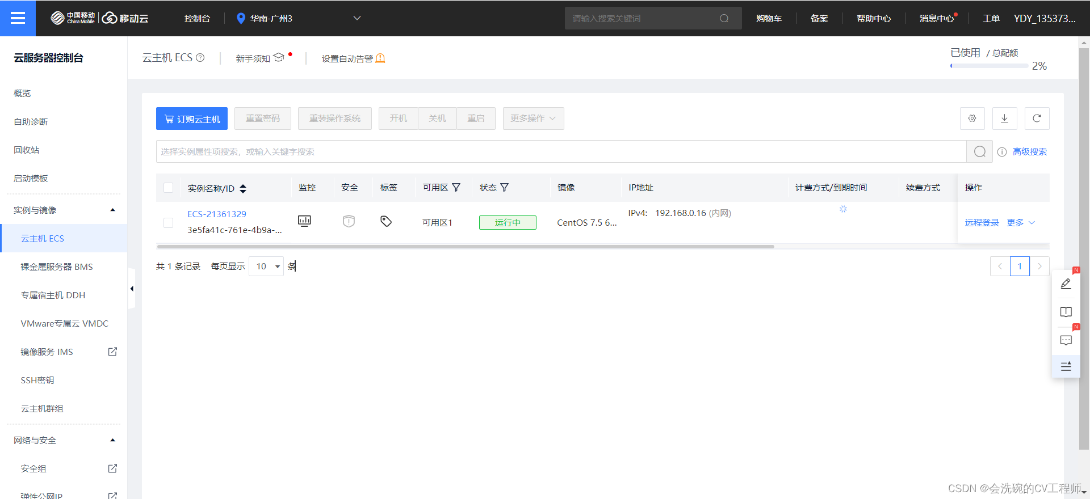Click the shutdown button
The height and width of the screenshot is (499, 1090).
[437, 119]
